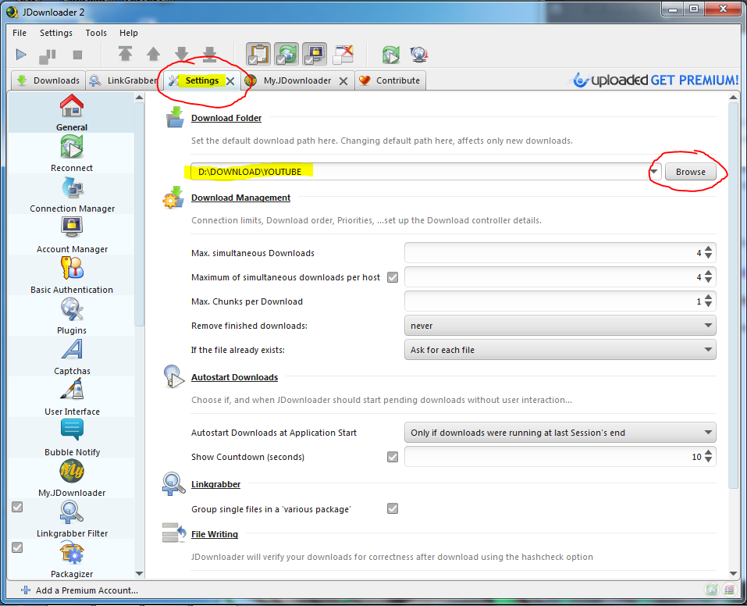Click Add a Premium Account link
The width and height of the screenshot is (747, 606).
pos(86,590)
